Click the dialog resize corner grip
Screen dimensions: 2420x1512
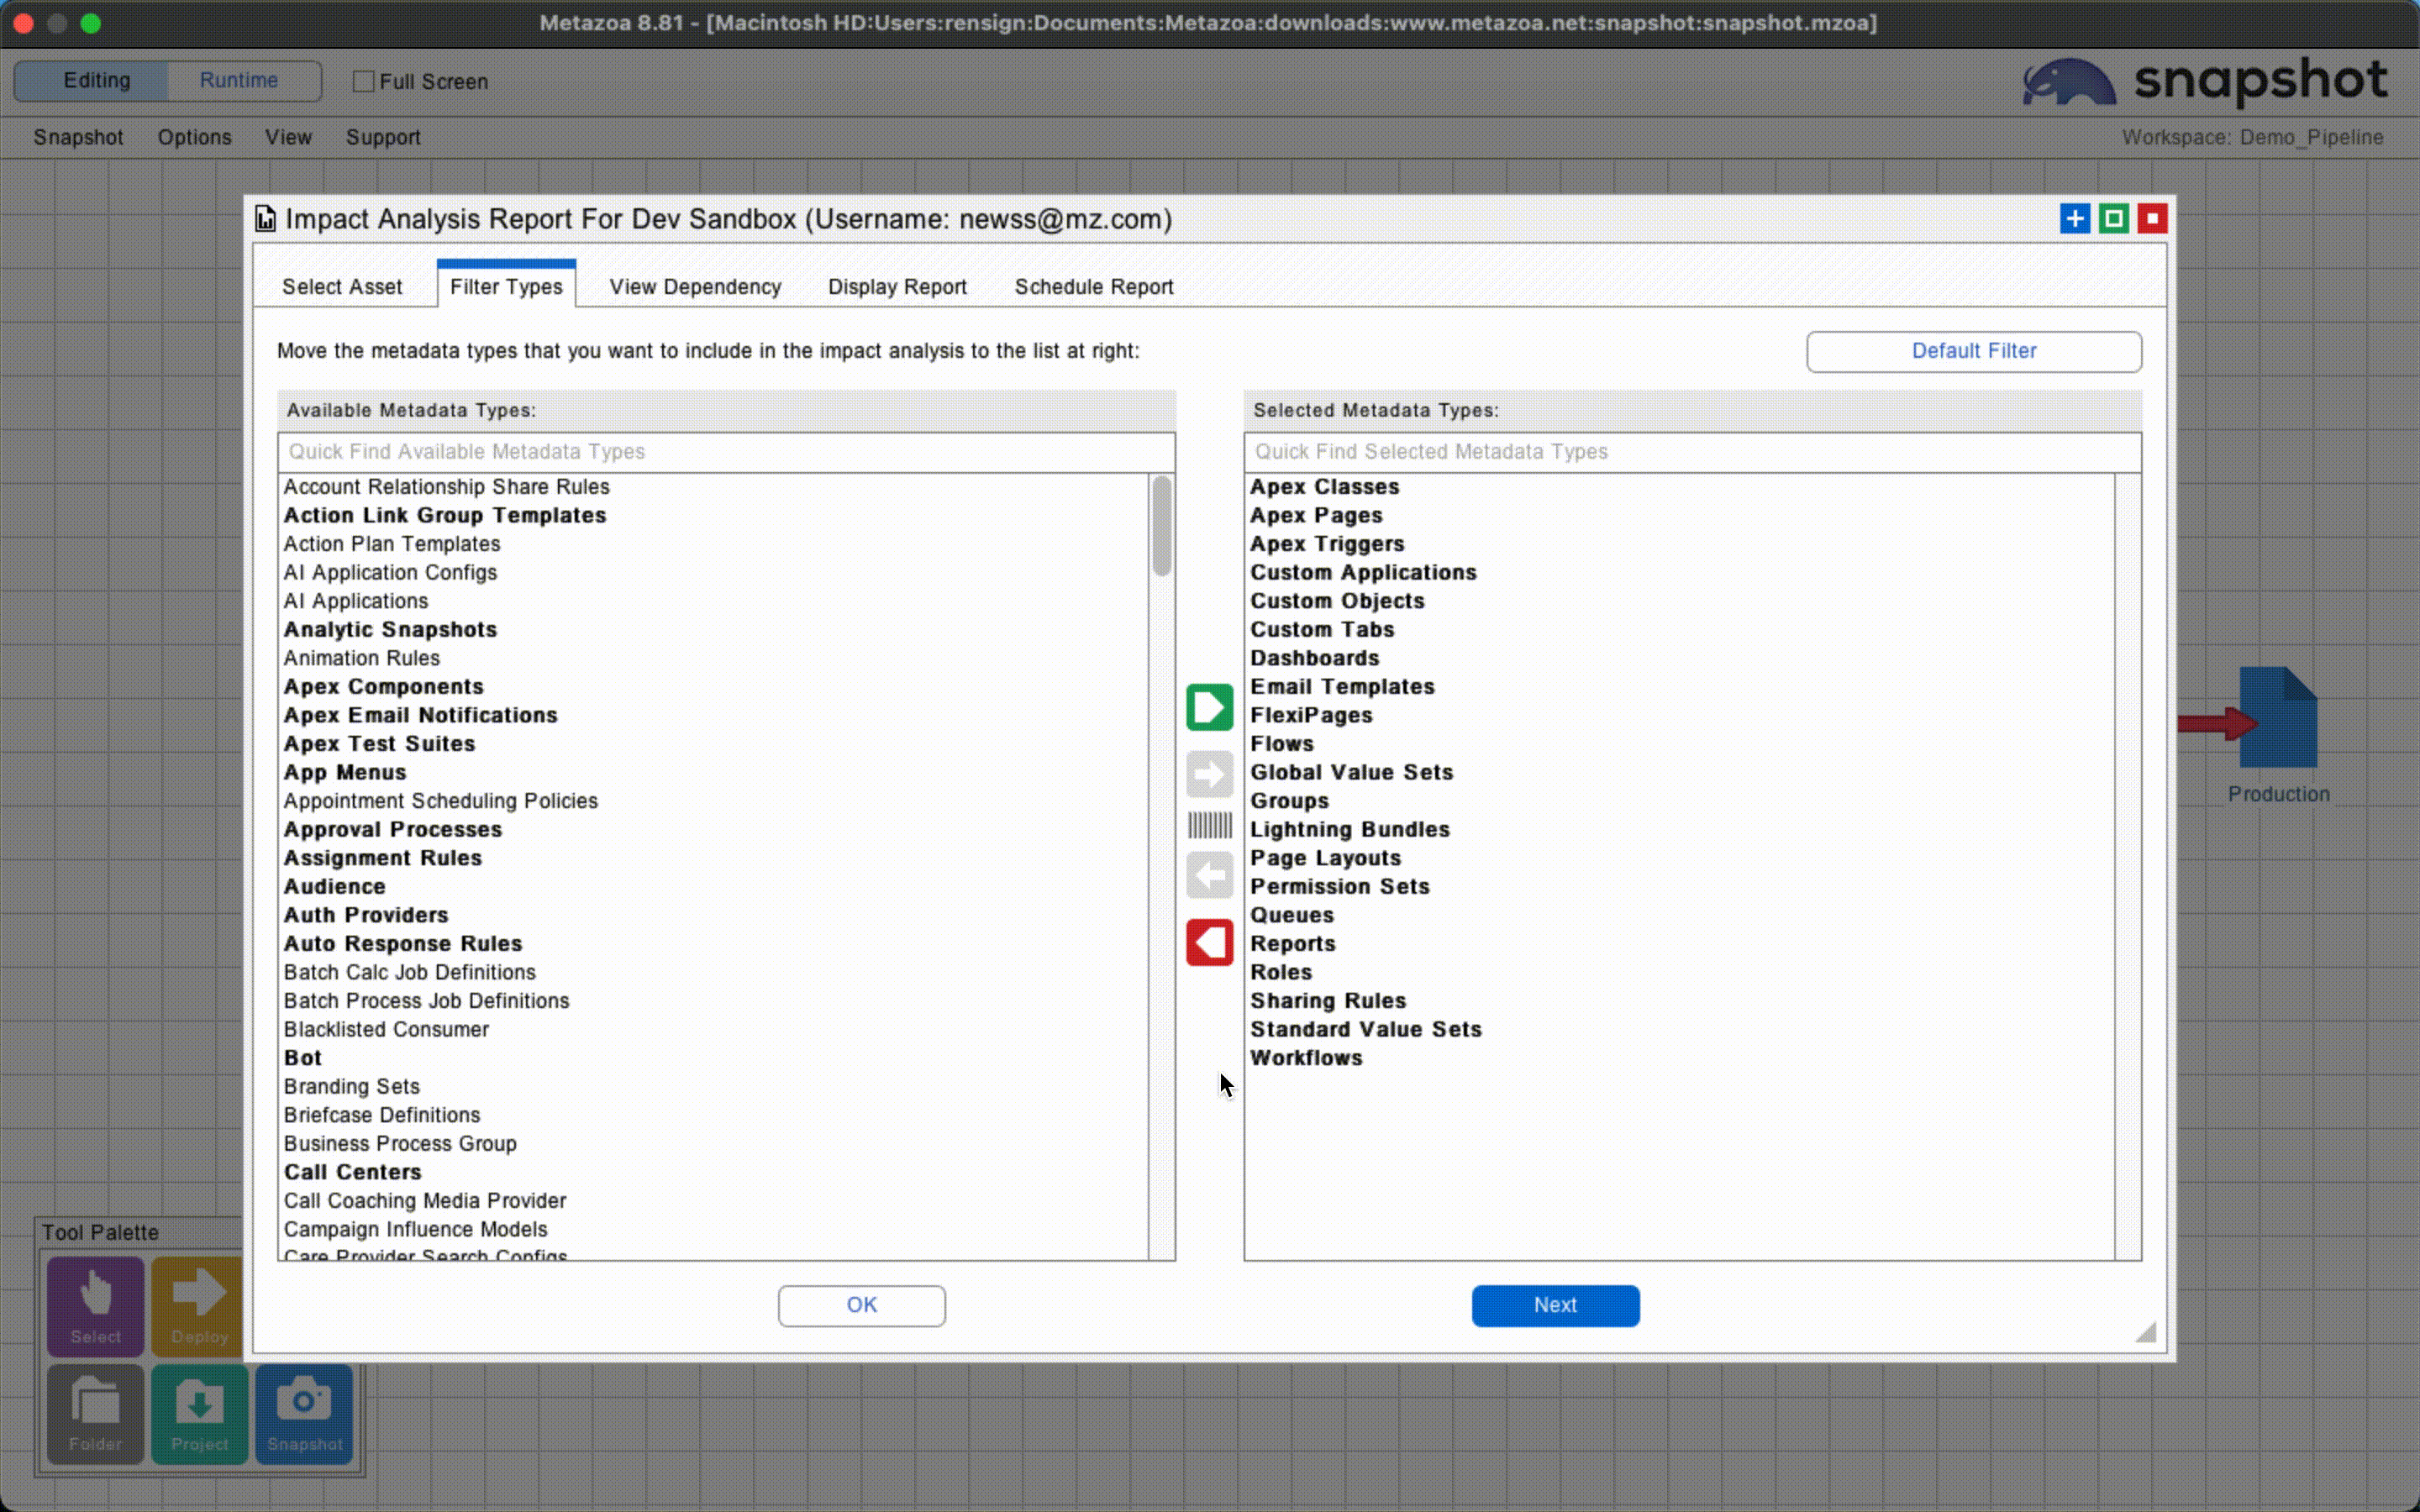pyautogui.click(x=2146, y=1331)
